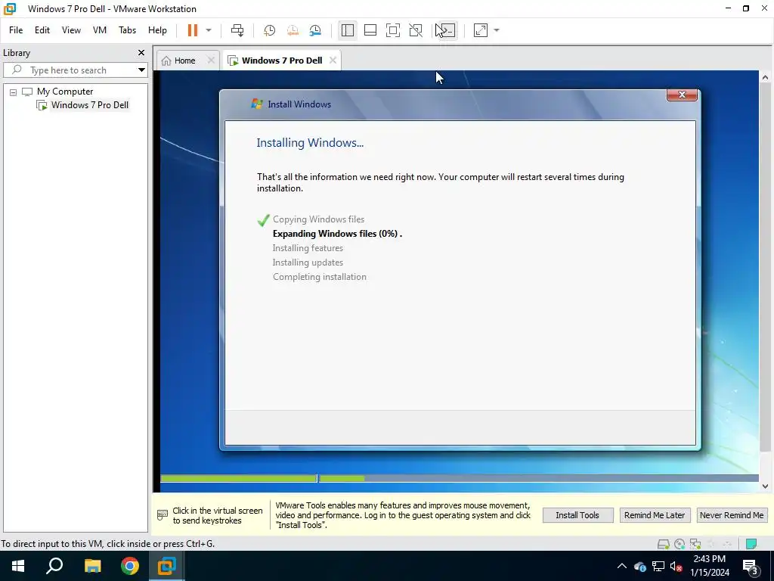Viewport: 774px width, 581px height.
Task: Open Google Chrome from taskbar
Action: tap(130, 566)
